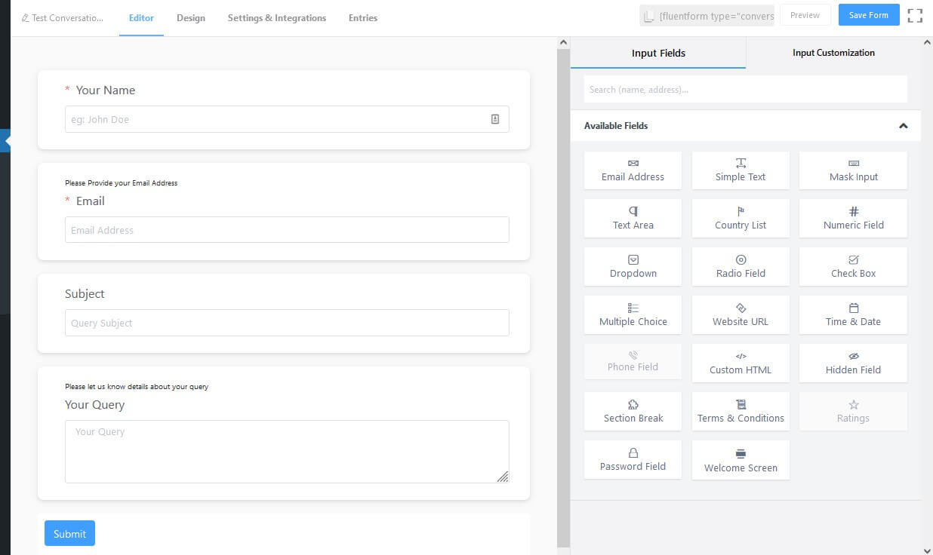This screenshot has width=933, height=555.
Task: Click 'Please Provide your Email Address' text
Action: [x=121, y=182]
